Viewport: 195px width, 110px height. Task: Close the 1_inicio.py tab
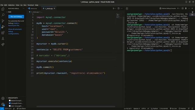point(54,9)
